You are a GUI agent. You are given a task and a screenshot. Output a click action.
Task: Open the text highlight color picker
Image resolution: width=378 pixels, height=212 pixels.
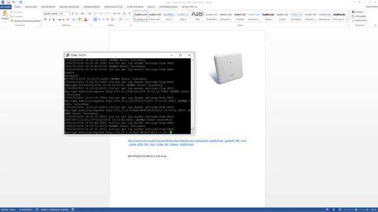(x=82, y=19)
